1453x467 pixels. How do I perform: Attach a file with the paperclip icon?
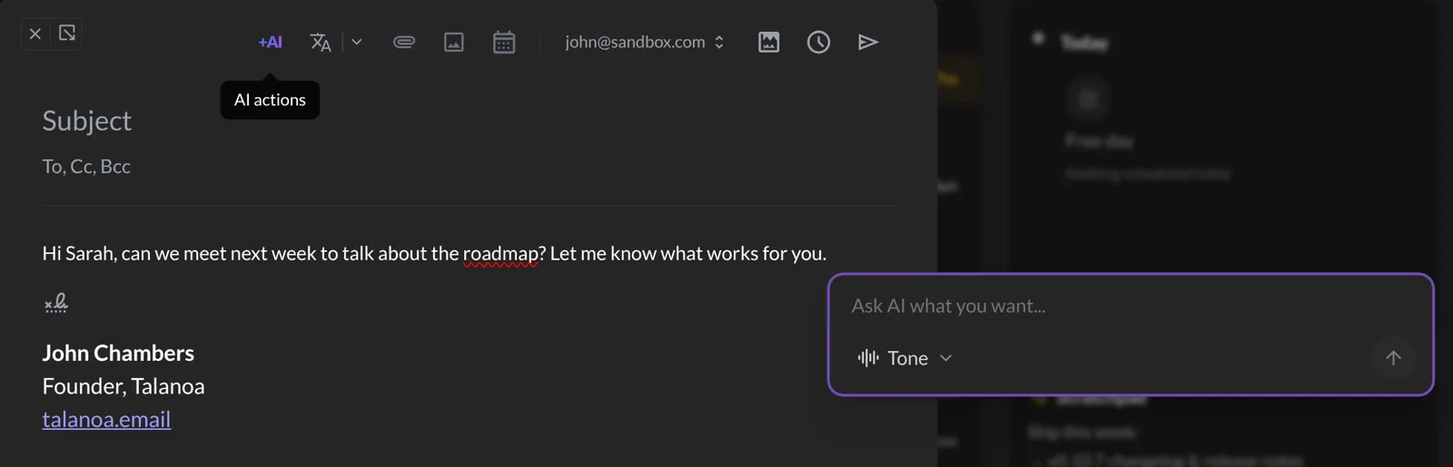(x=404, y=42)
